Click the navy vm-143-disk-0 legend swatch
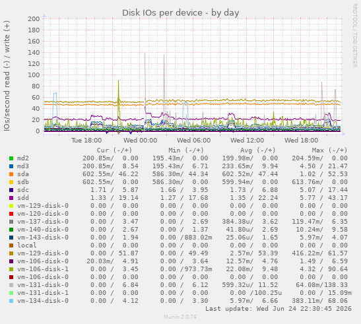The image size is (361, 324). click(x=11, y=238)
